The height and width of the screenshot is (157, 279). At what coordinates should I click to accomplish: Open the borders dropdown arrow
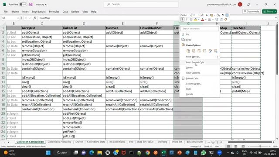[x=213, y=20]
